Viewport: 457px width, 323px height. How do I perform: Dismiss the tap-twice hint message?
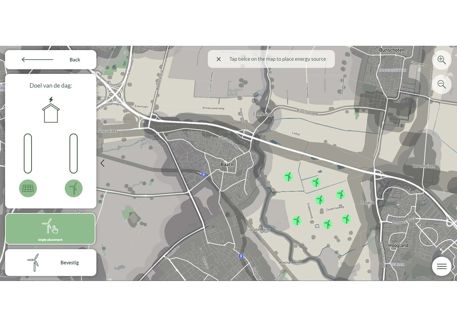tap(219, 59)
